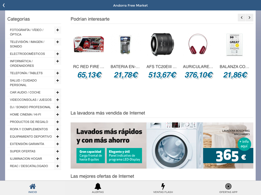Open the Ofertas App tab
This screenshot has height=195, width=261.
click(x=228, y=188)
